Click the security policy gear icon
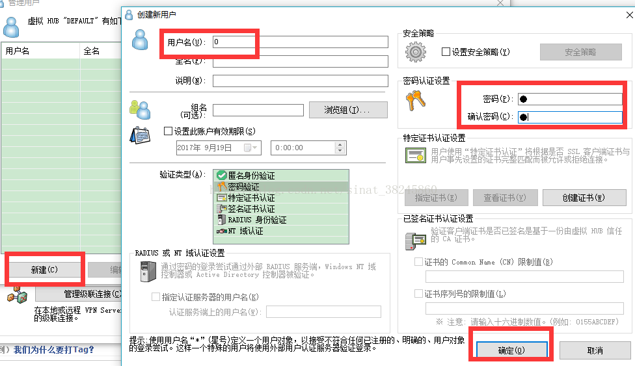 (x=415, y=52)
